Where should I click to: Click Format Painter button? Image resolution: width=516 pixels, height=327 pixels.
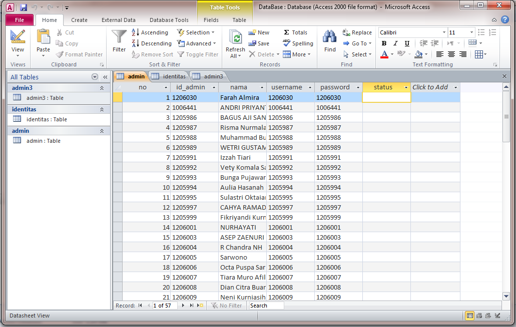click(79, 54)
